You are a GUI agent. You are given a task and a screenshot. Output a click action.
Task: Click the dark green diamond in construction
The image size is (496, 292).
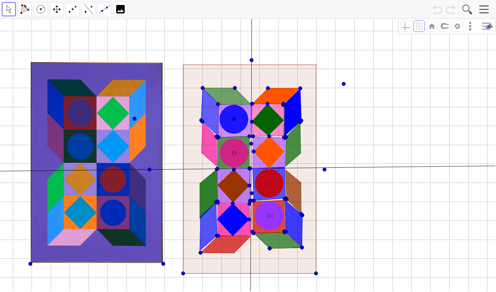(268, 120)
